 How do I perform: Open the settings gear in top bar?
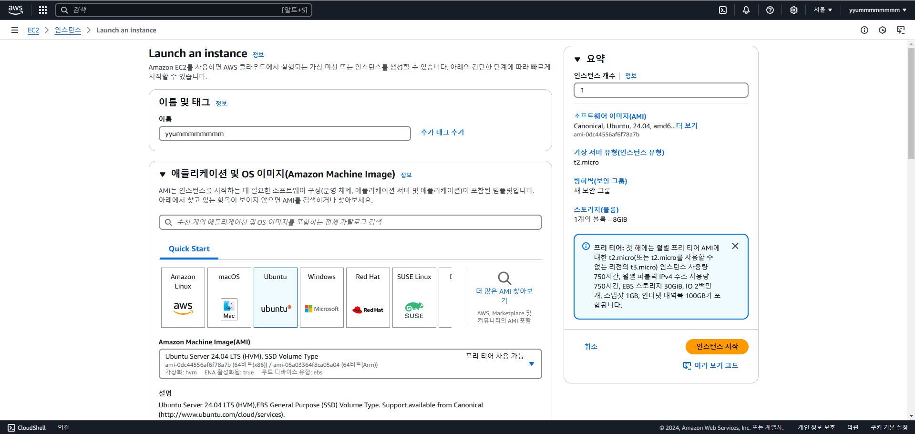794,10
